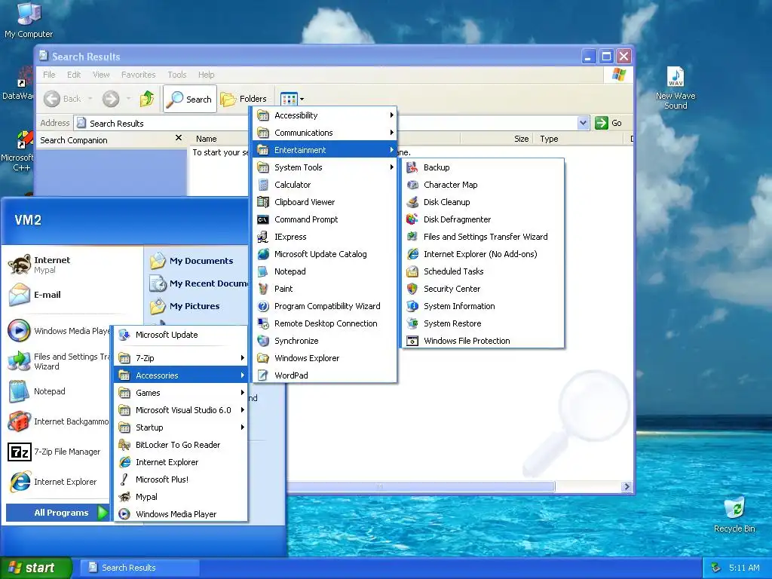Expand the Entertainment submenu
Screen dimensions: 772x579
pos(324,150)
